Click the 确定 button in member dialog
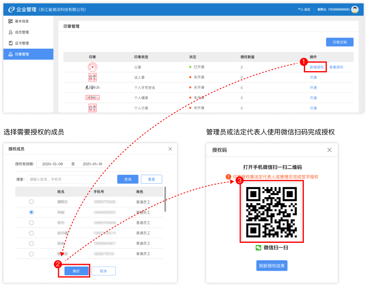This screenshot has height=286, width=367. tap(76, 271)
